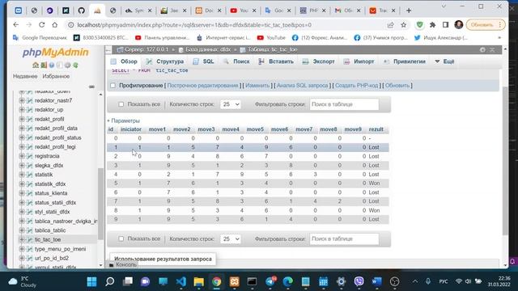Open Windows Start menu
This screenshot has height=291, width=518.
(91, 281)
